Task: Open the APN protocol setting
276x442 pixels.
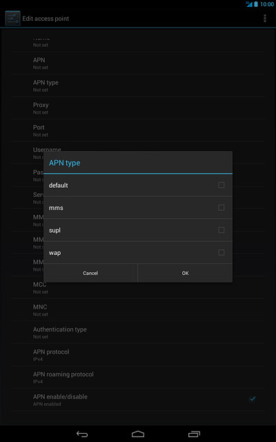Action: coord(138,355)
